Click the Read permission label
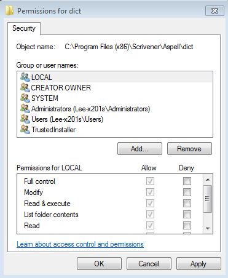Viewport: 228px width, 278px height. 32,226
